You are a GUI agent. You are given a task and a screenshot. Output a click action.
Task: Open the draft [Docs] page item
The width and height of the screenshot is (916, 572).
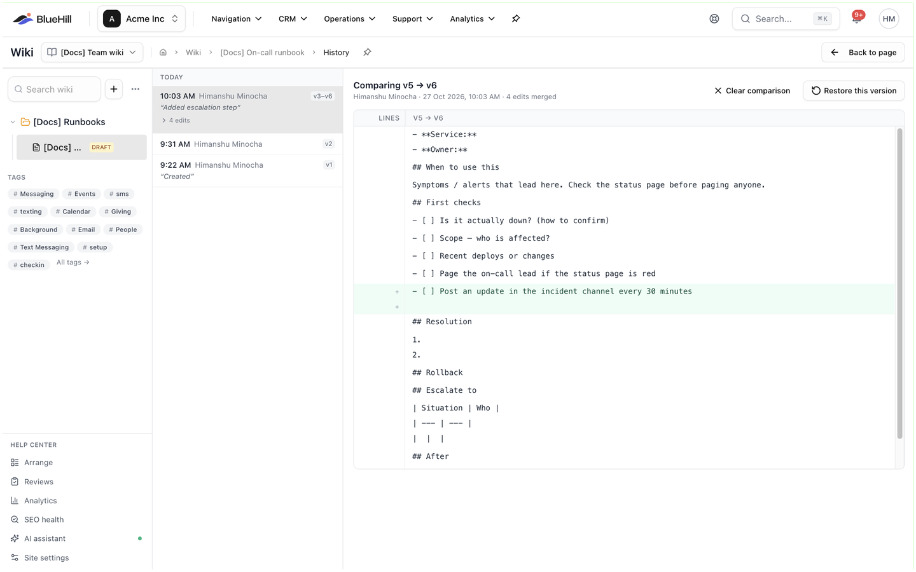point(81,147)
